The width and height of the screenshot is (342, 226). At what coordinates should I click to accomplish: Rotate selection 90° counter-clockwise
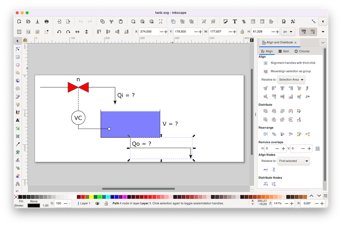pyautogui.click(x=59, y=32)
